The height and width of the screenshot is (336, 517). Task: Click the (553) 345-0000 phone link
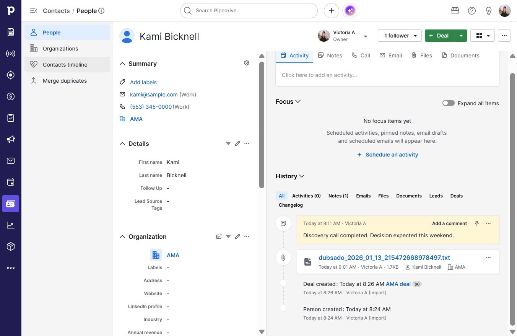151,107
